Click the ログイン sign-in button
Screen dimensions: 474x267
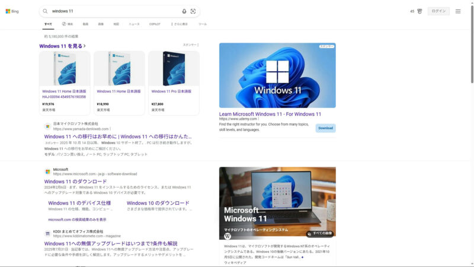tap(438, 11)
